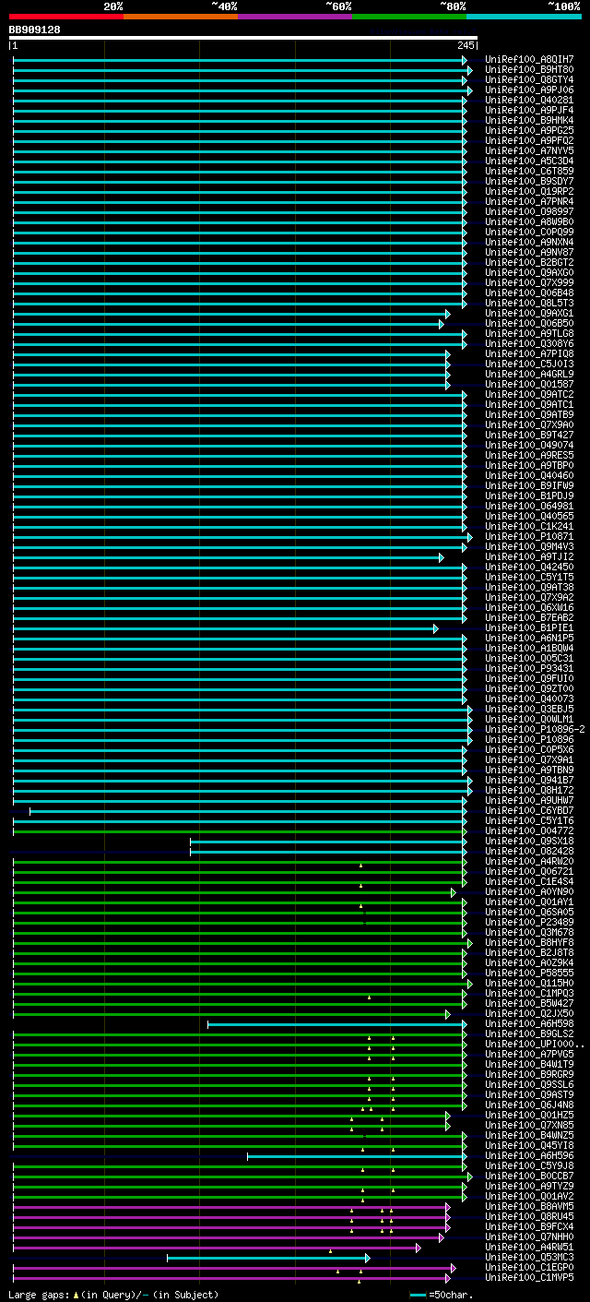This screenshot has width=590, height=1302.
Task: Select label UniRef100_A7NYV5
Action: (x=529, y=150)
